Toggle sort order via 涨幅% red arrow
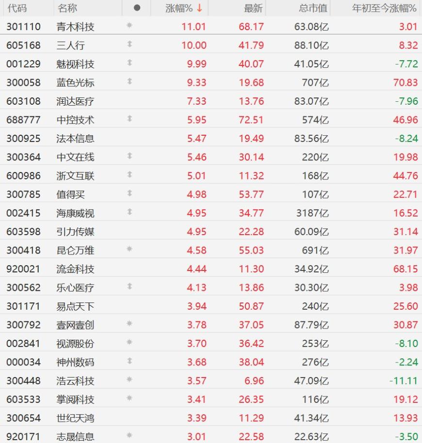The width and height of the screenshot is (422, 443). click(199, 8)
